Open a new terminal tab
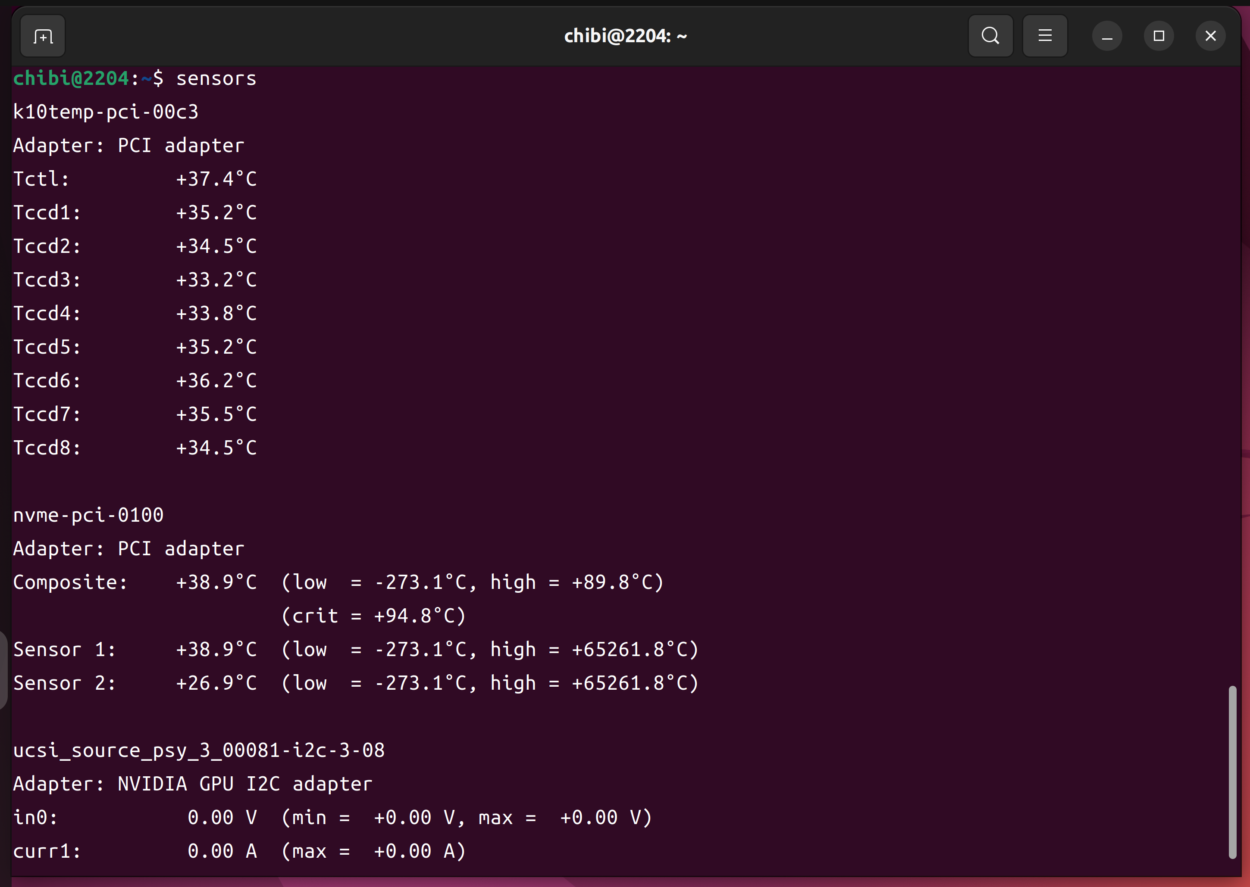This screenshot has height=887, width=1250. pyautogui.click(x=43, y=36)
